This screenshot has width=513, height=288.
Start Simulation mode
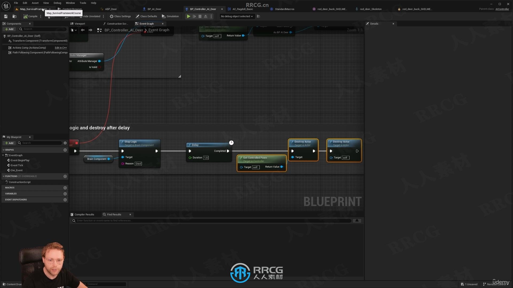click(x=170, y=16)
